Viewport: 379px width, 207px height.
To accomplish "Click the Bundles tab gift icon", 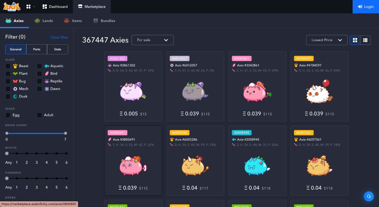I will [x=96, y=21].
